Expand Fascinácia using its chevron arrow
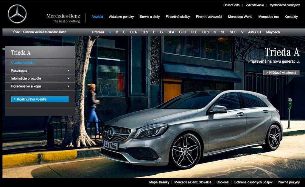 [68, 71]
